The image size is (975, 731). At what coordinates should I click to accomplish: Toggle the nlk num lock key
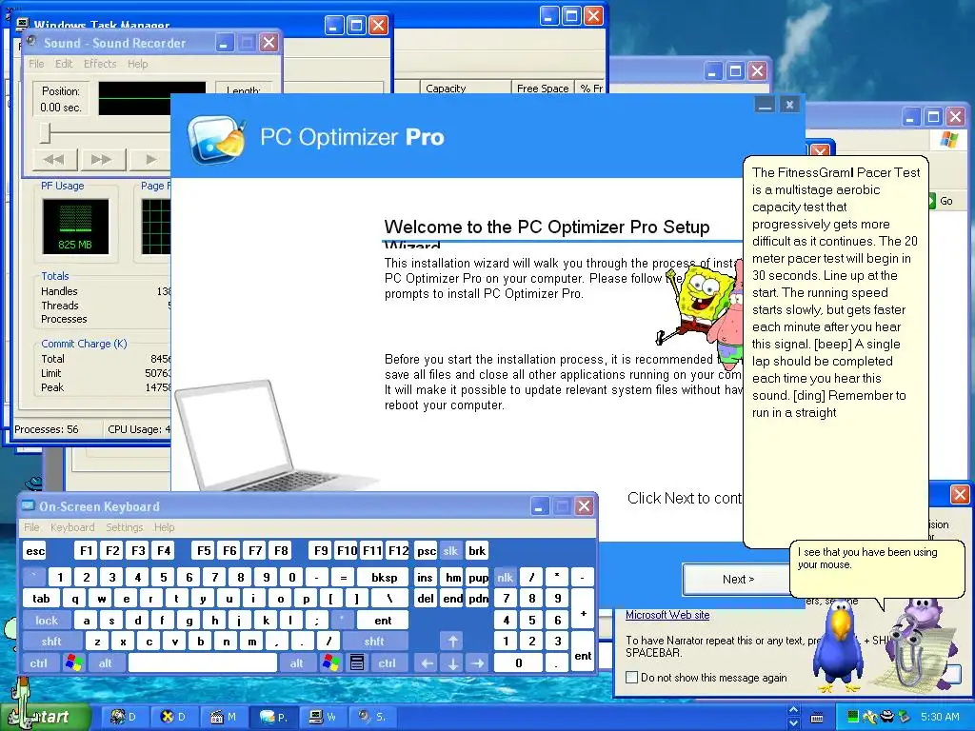click(505, 578)
